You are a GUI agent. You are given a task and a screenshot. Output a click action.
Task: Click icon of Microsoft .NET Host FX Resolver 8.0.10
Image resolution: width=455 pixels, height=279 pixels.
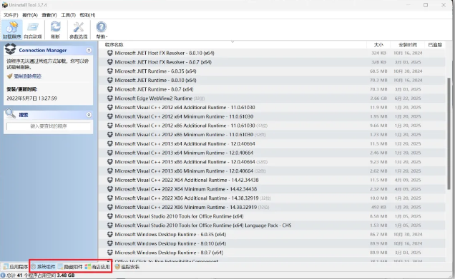pos(110,53)
